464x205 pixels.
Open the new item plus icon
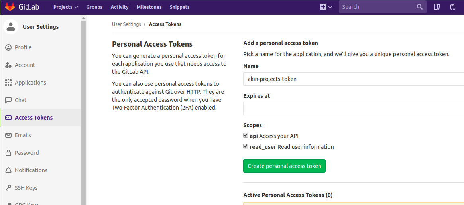[x=323, y=7]
